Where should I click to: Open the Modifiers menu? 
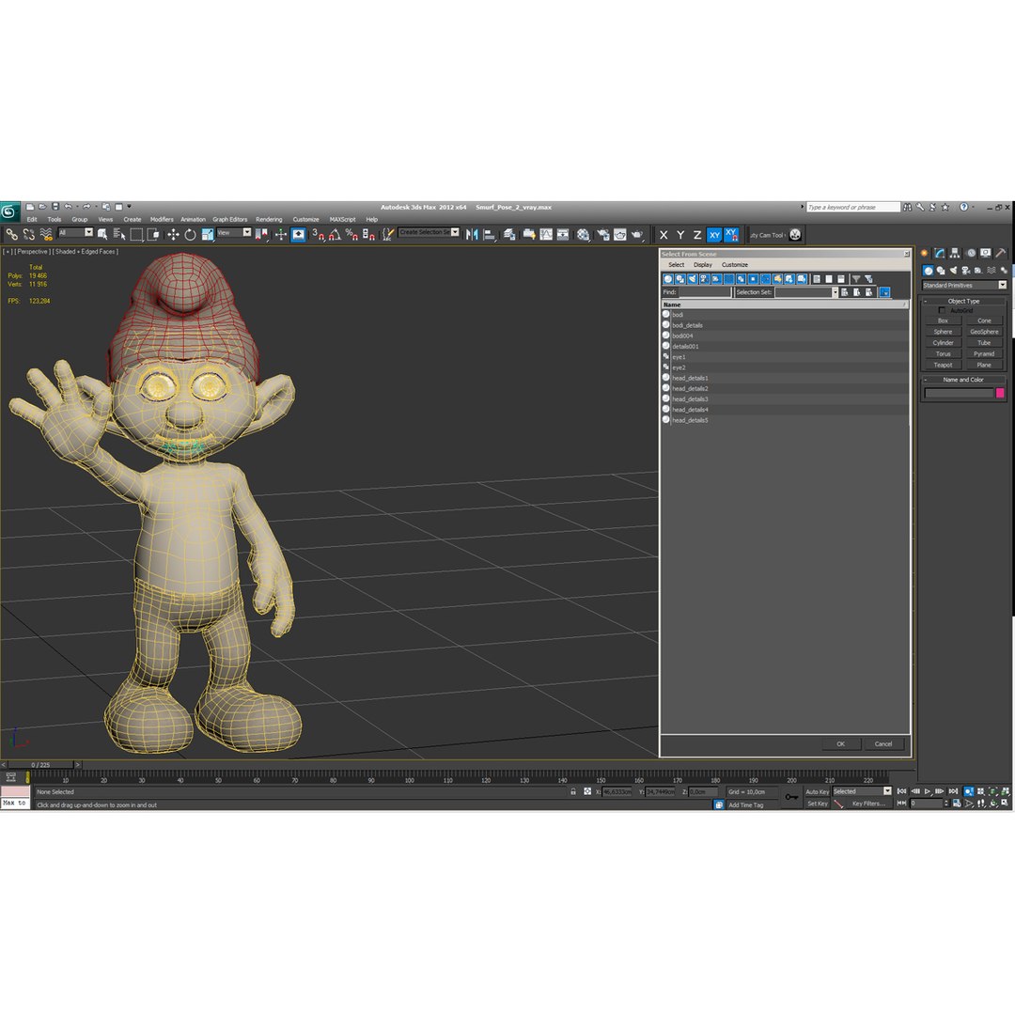pyautogui.click(x=162, y=219)
